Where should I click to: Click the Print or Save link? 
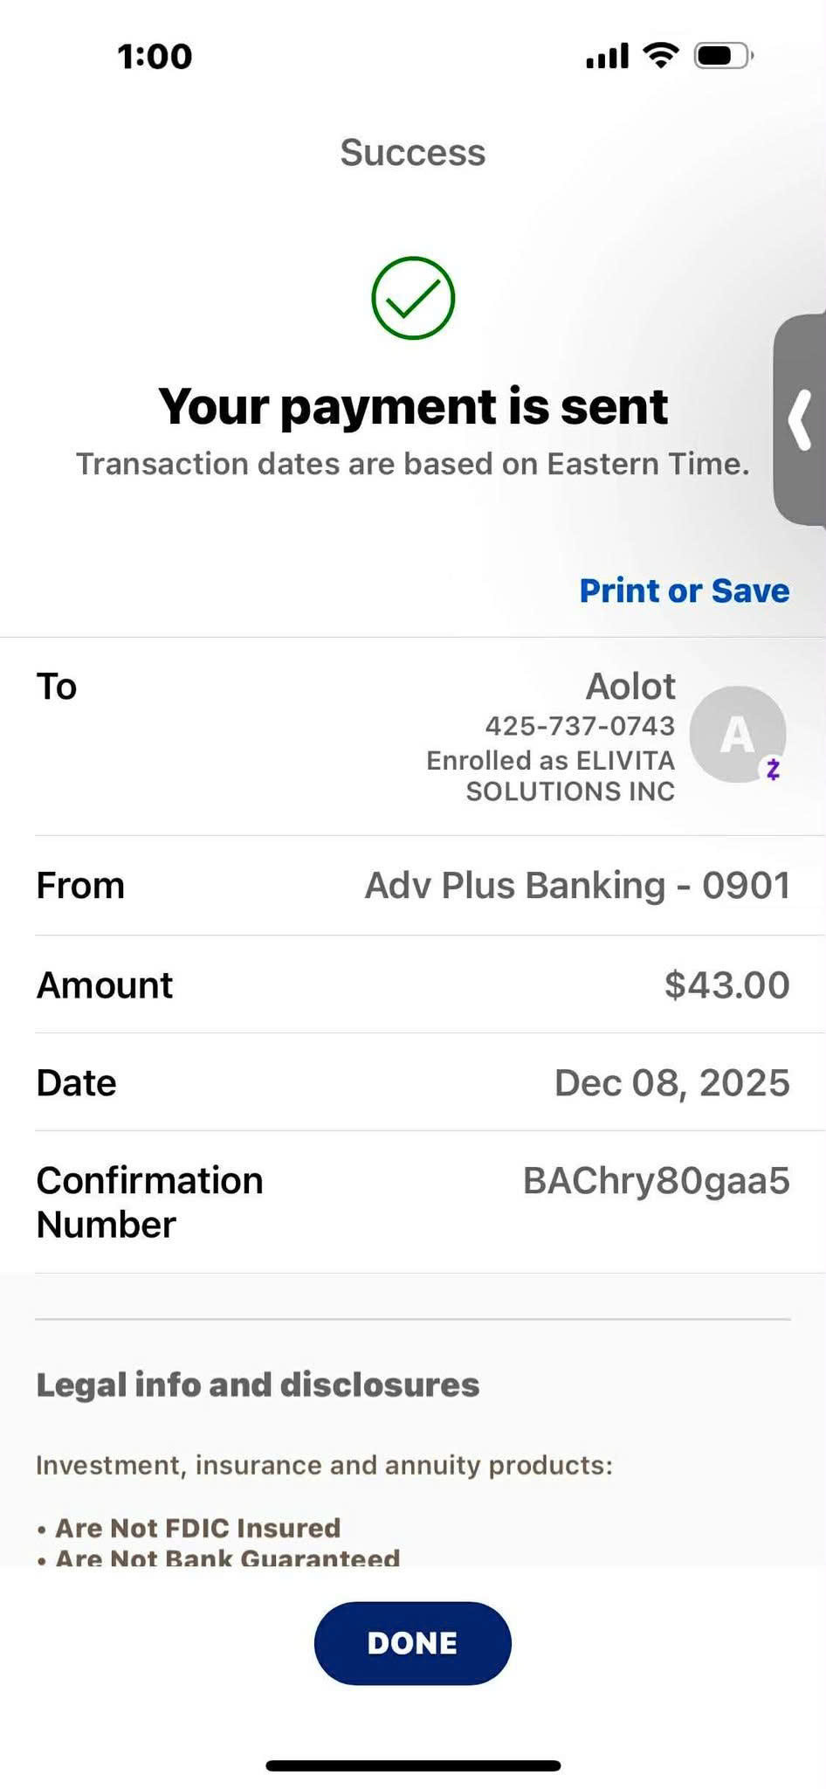[685, 591]
